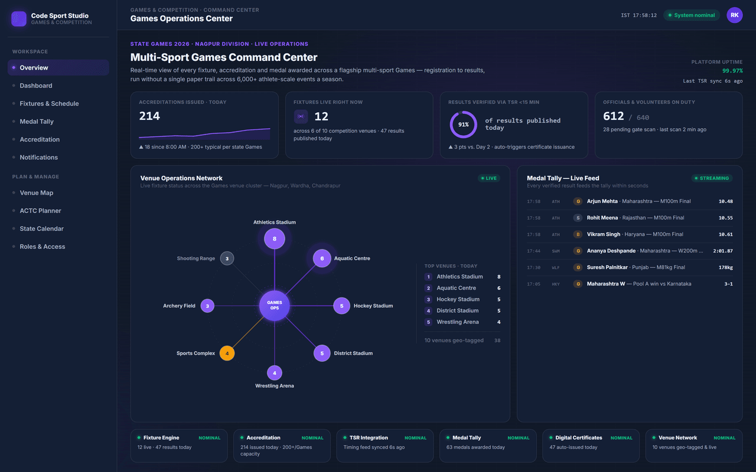Click rank 4 badge for District Stadium
This screenshot has height=472, width=756.
point(429,311)
